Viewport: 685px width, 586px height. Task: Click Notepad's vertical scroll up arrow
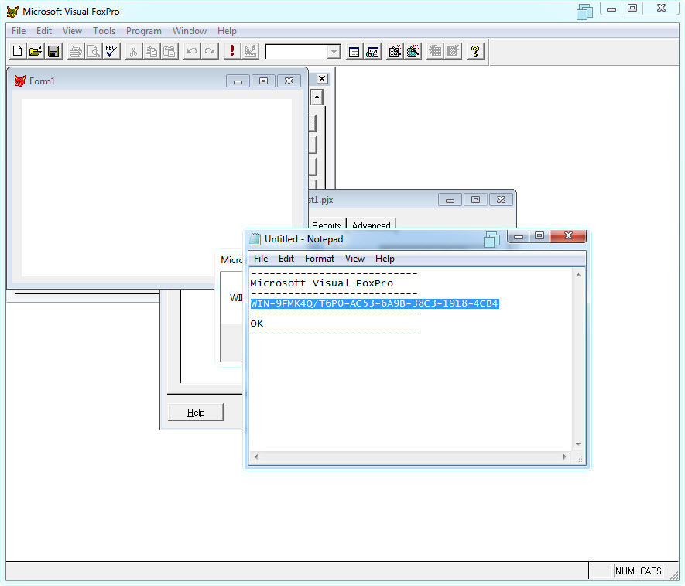578,275
